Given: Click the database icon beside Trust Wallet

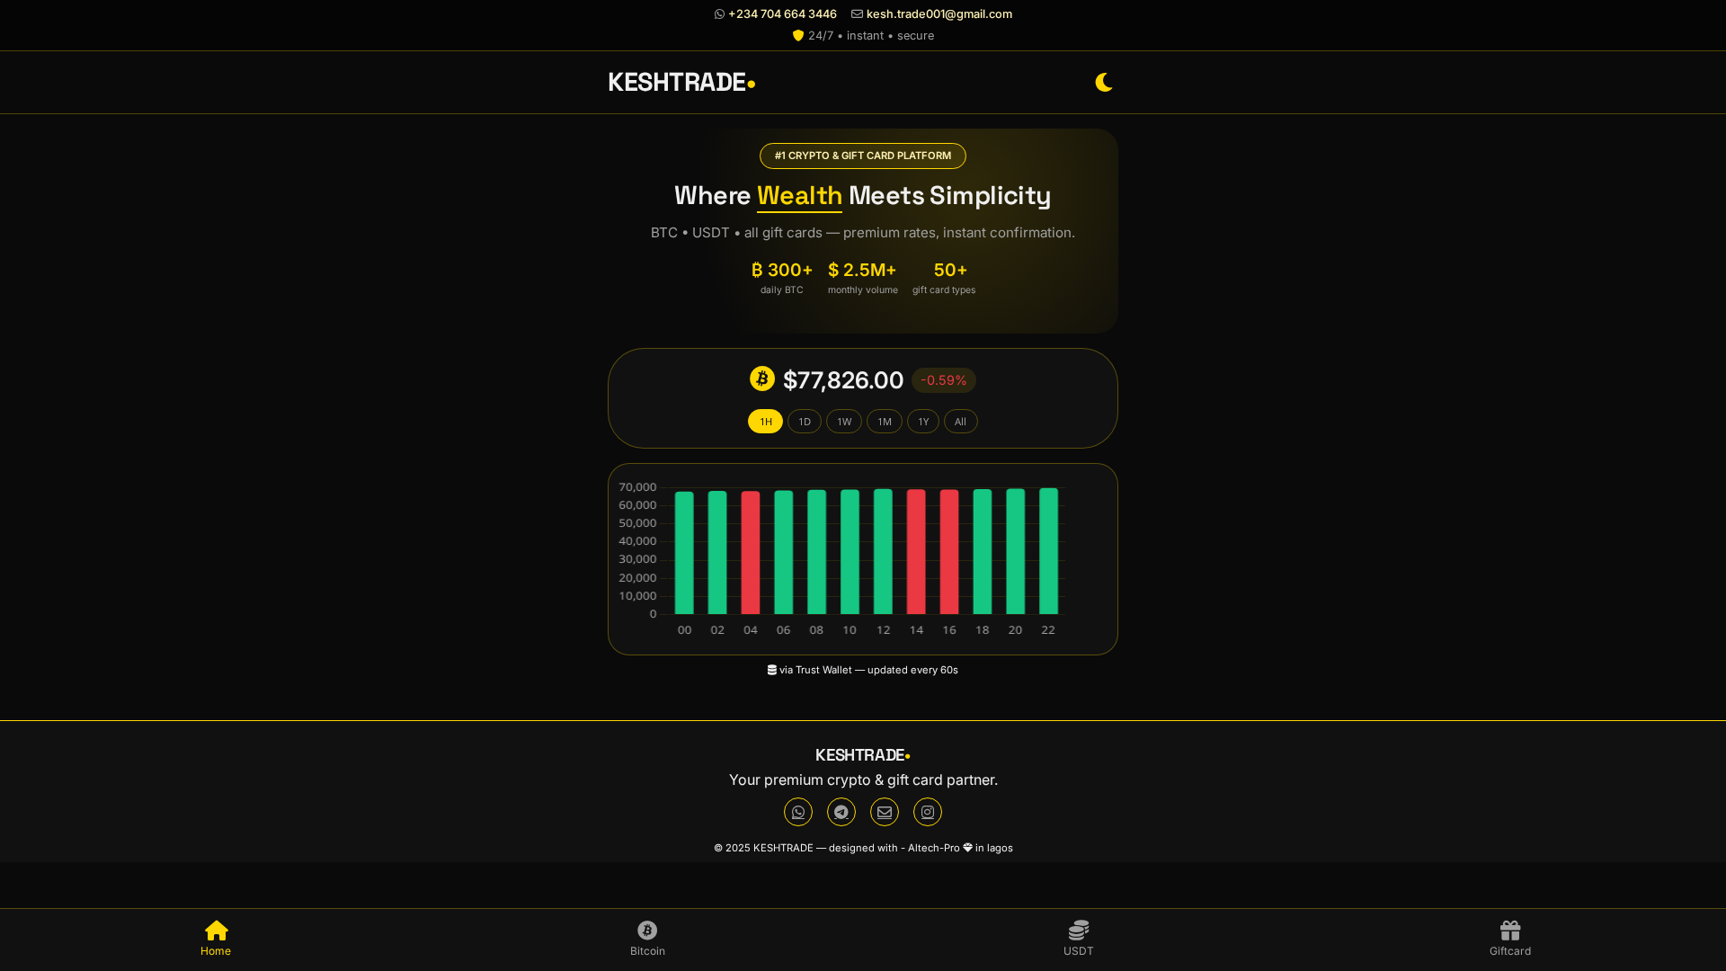Looking at the screenshot, I should click(772, 670).
